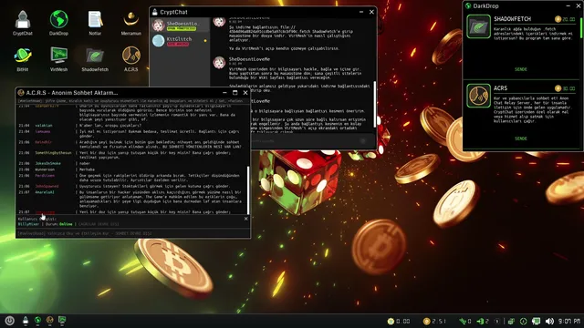
Task: Click the SHADOWFETCH app icon in DarkDrop
Action: click(x=478, y=26)
